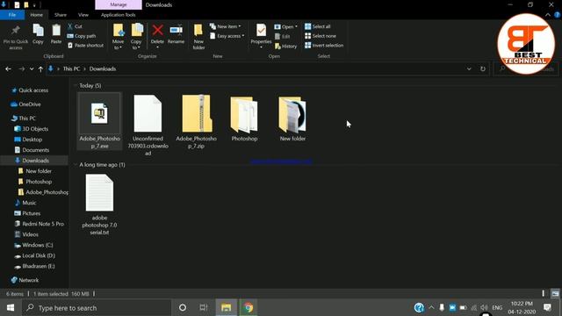Pin to Quick access icon in ribbon
This screenshot has width=562, height=316.
pos(16,37)
